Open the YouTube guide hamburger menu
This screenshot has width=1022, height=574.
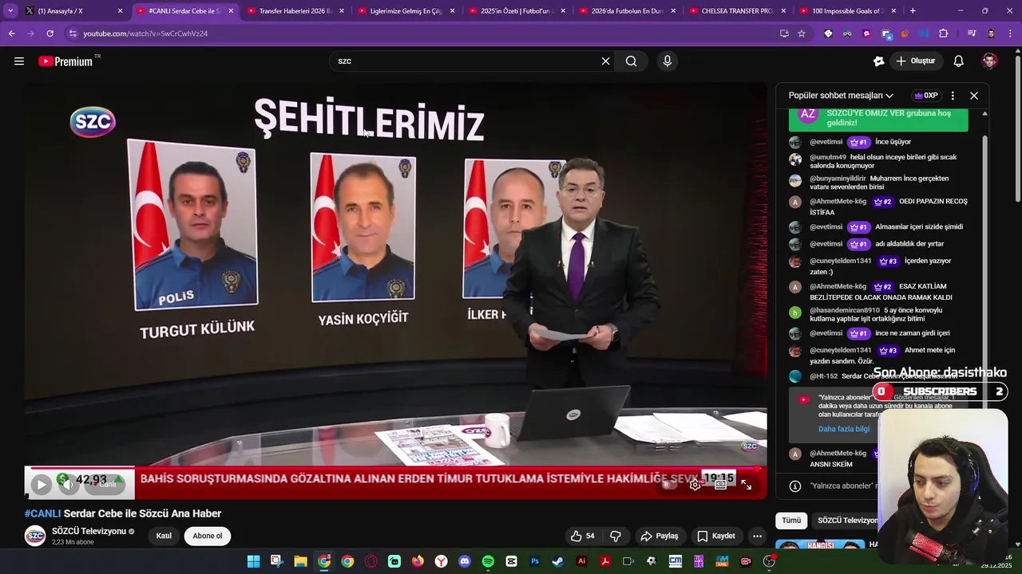(19, 61)
